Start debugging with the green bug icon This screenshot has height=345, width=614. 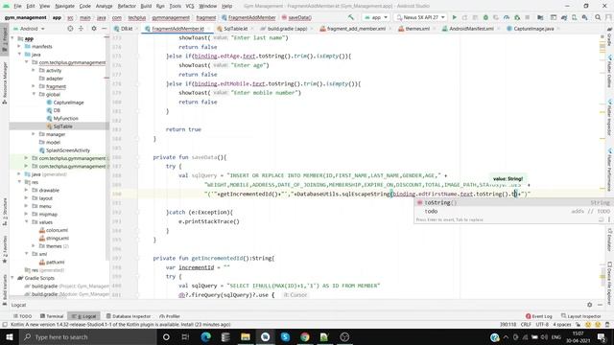485,17
